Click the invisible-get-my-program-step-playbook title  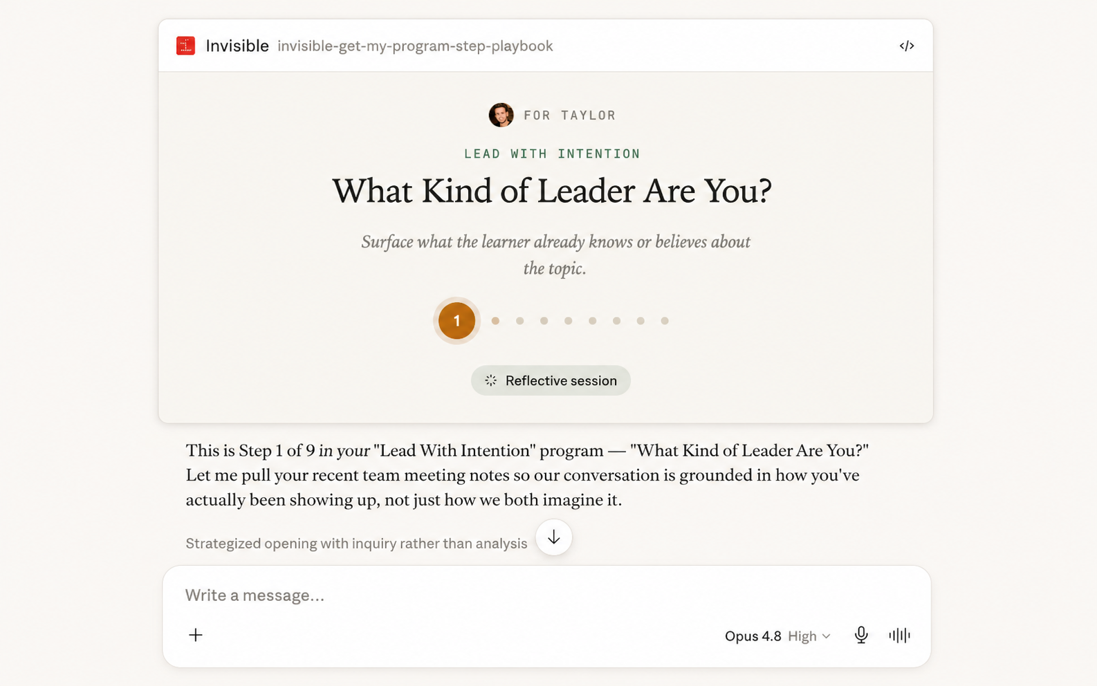[x=415, y=46]
